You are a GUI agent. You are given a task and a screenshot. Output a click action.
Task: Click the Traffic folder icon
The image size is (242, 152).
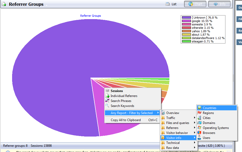point(163,118)
